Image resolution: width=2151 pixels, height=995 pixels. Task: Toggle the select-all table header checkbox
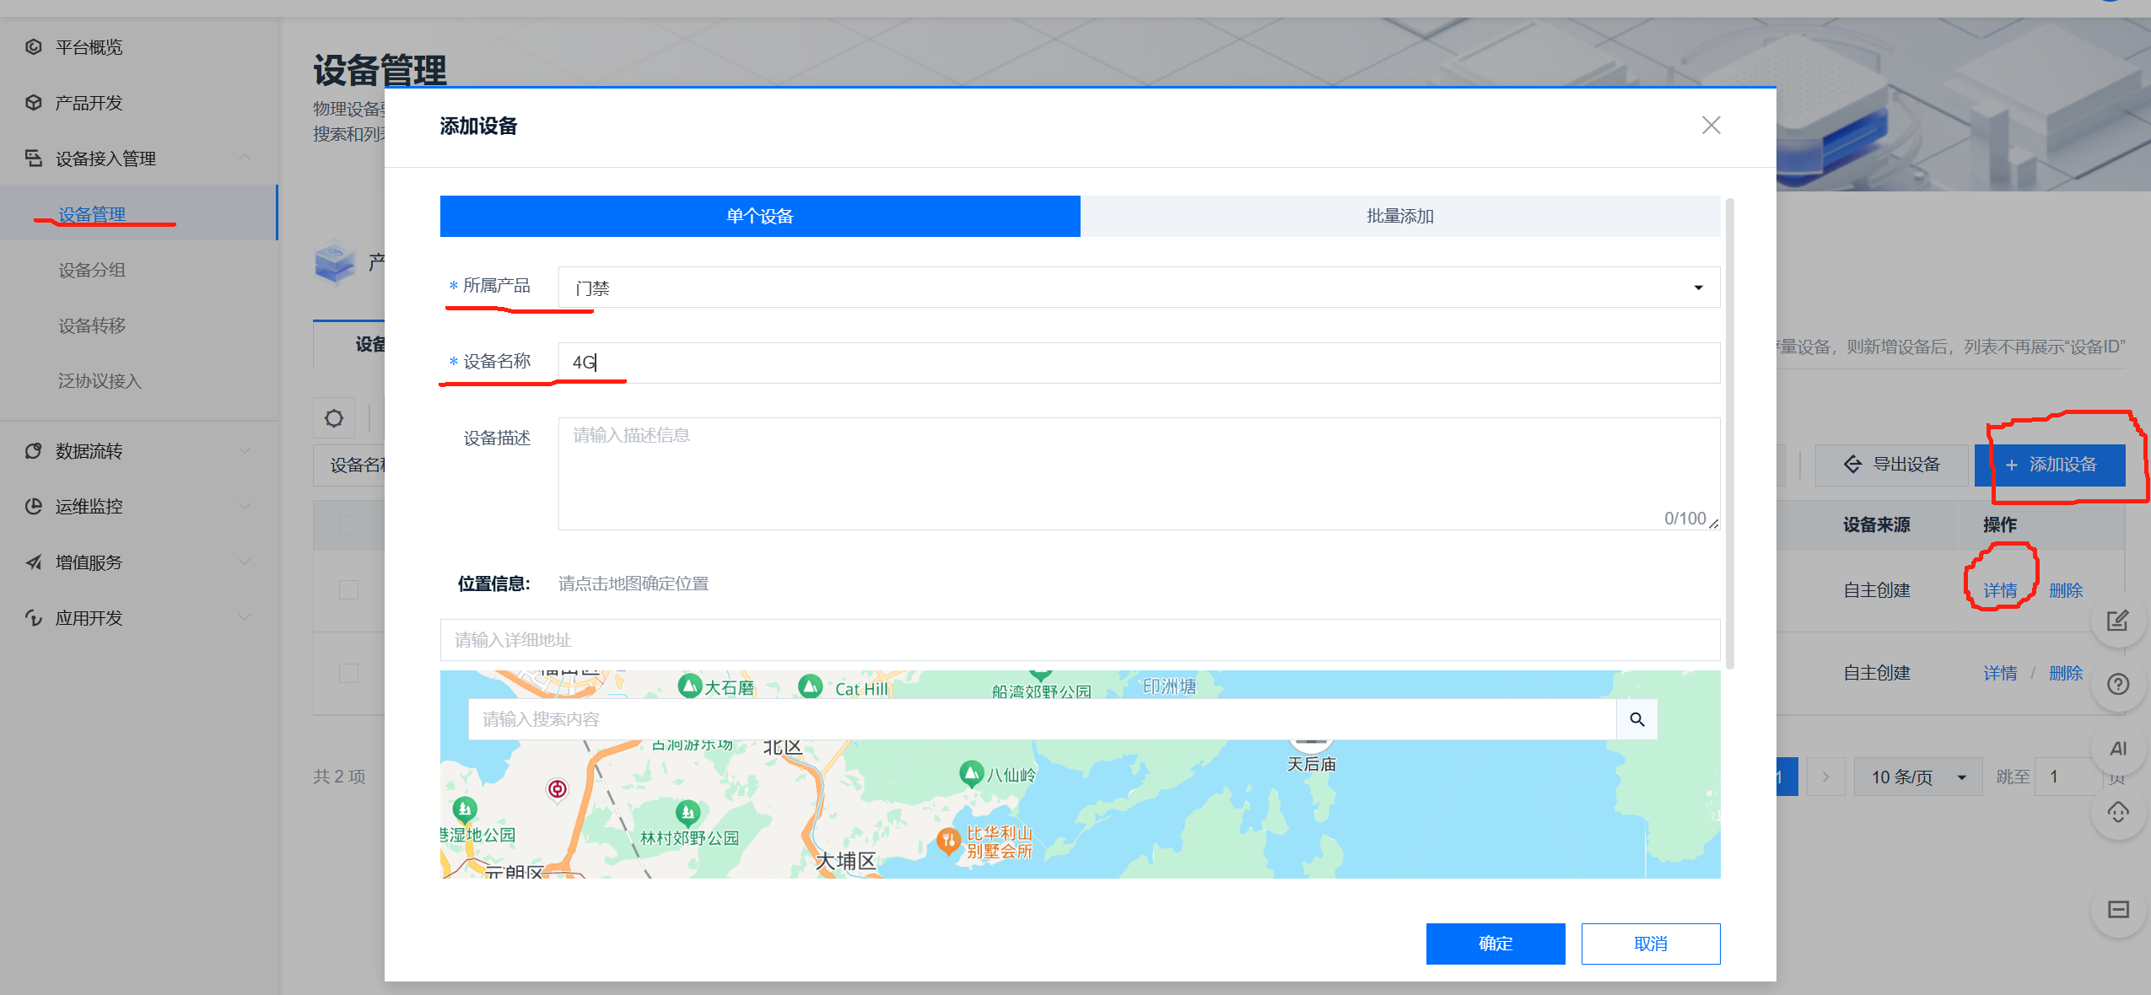[348, 524]
